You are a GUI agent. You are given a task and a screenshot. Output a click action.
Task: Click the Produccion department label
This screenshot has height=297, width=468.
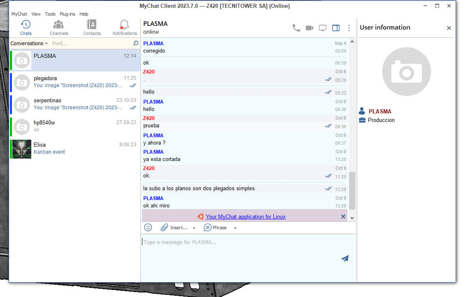click(x=381, y=120)
